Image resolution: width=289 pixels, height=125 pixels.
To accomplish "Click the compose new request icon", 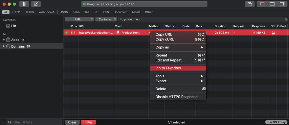I will pos(36,4).
